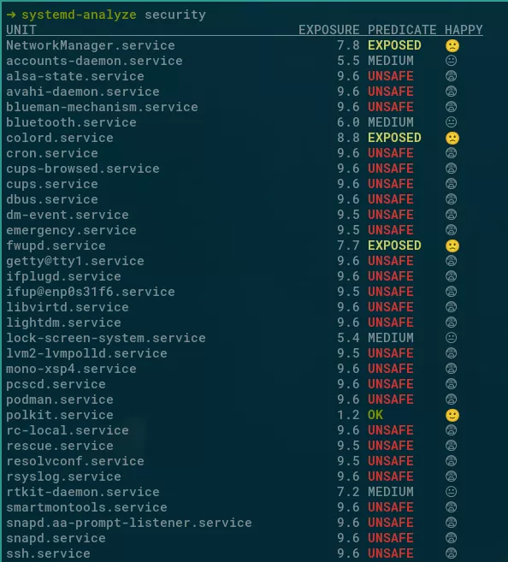The height and width of the screenshot is (562, 508).
Task: Click the EXPOSED predicate for fwupd.service
Action: 394,246
